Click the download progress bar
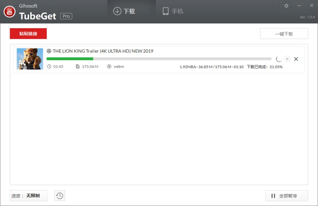Screen dimensions: 318x206 pyautogui.click(x=159, y=59)
